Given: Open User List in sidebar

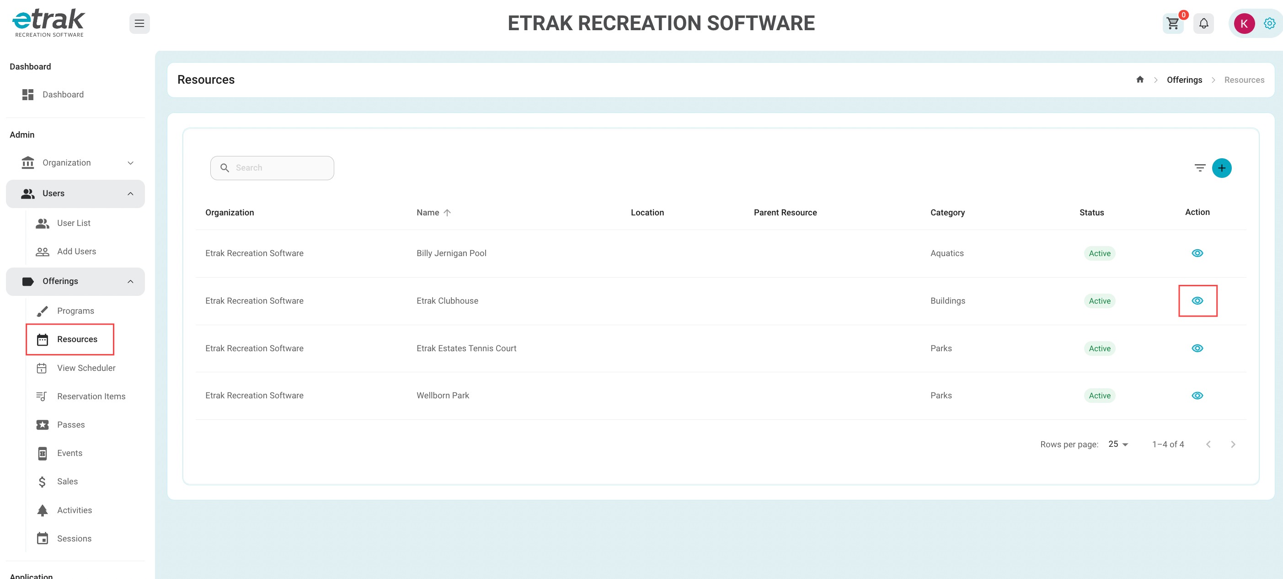Looking at the screenshot, I should [x=74, y=223].
